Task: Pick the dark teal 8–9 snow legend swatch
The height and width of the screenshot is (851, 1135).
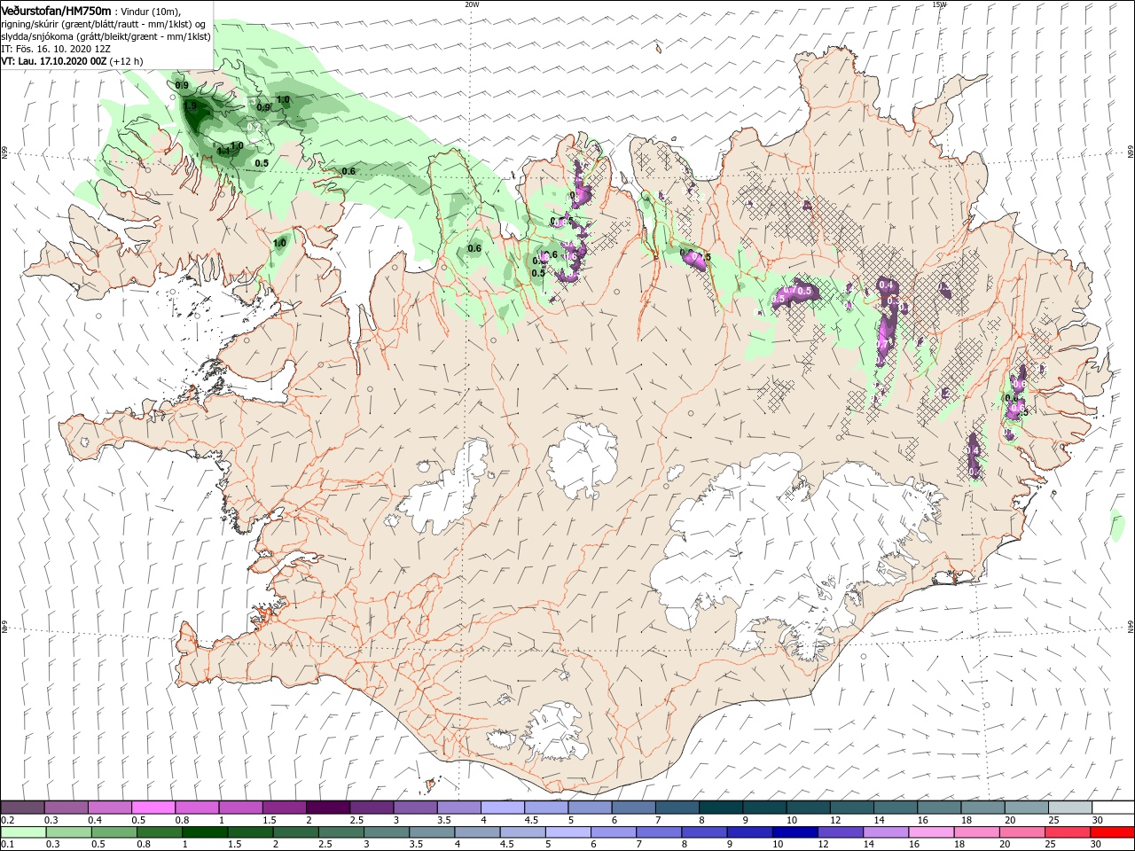Action: click(x=720, y=808)
